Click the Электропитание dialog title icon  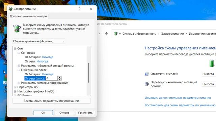click(10, 9)
